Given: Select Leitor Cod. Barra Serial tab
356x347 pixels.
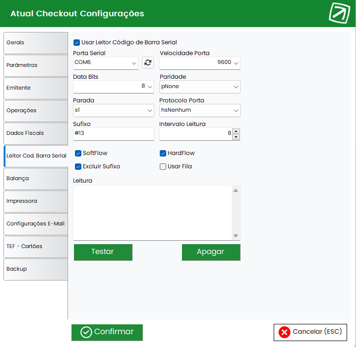Looking at the screenshot, I should click(36, 156).
